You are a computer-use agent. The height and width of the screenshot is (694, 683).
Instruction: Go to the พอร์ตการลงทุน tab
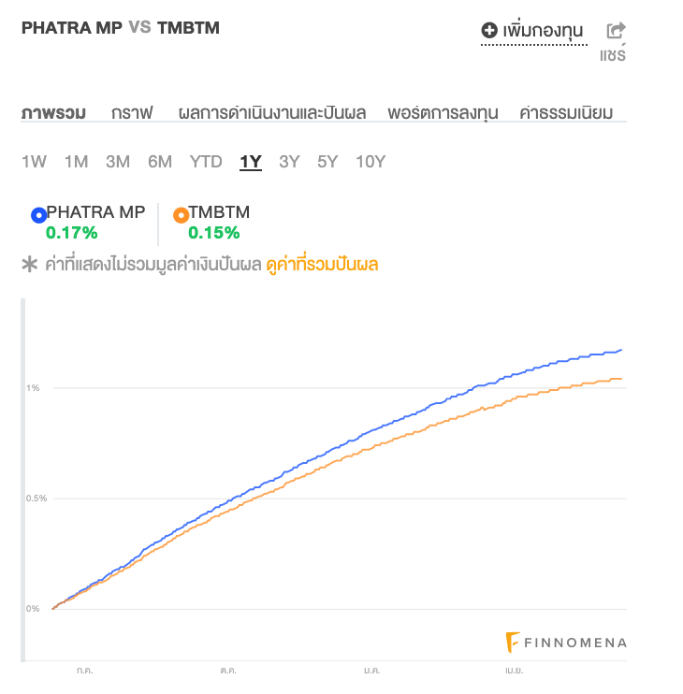pyautogui.click(x=443, y=113)
